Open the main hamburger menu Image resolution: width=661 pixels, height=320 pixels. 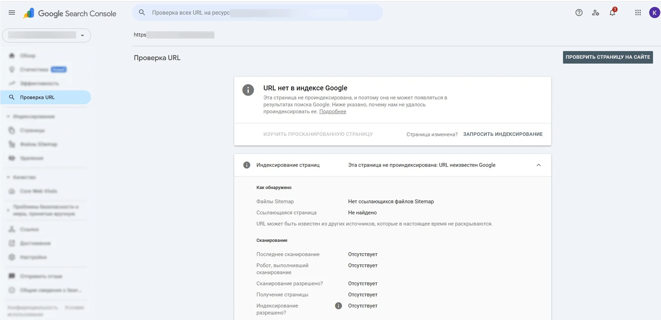click(x=12, y=13)
